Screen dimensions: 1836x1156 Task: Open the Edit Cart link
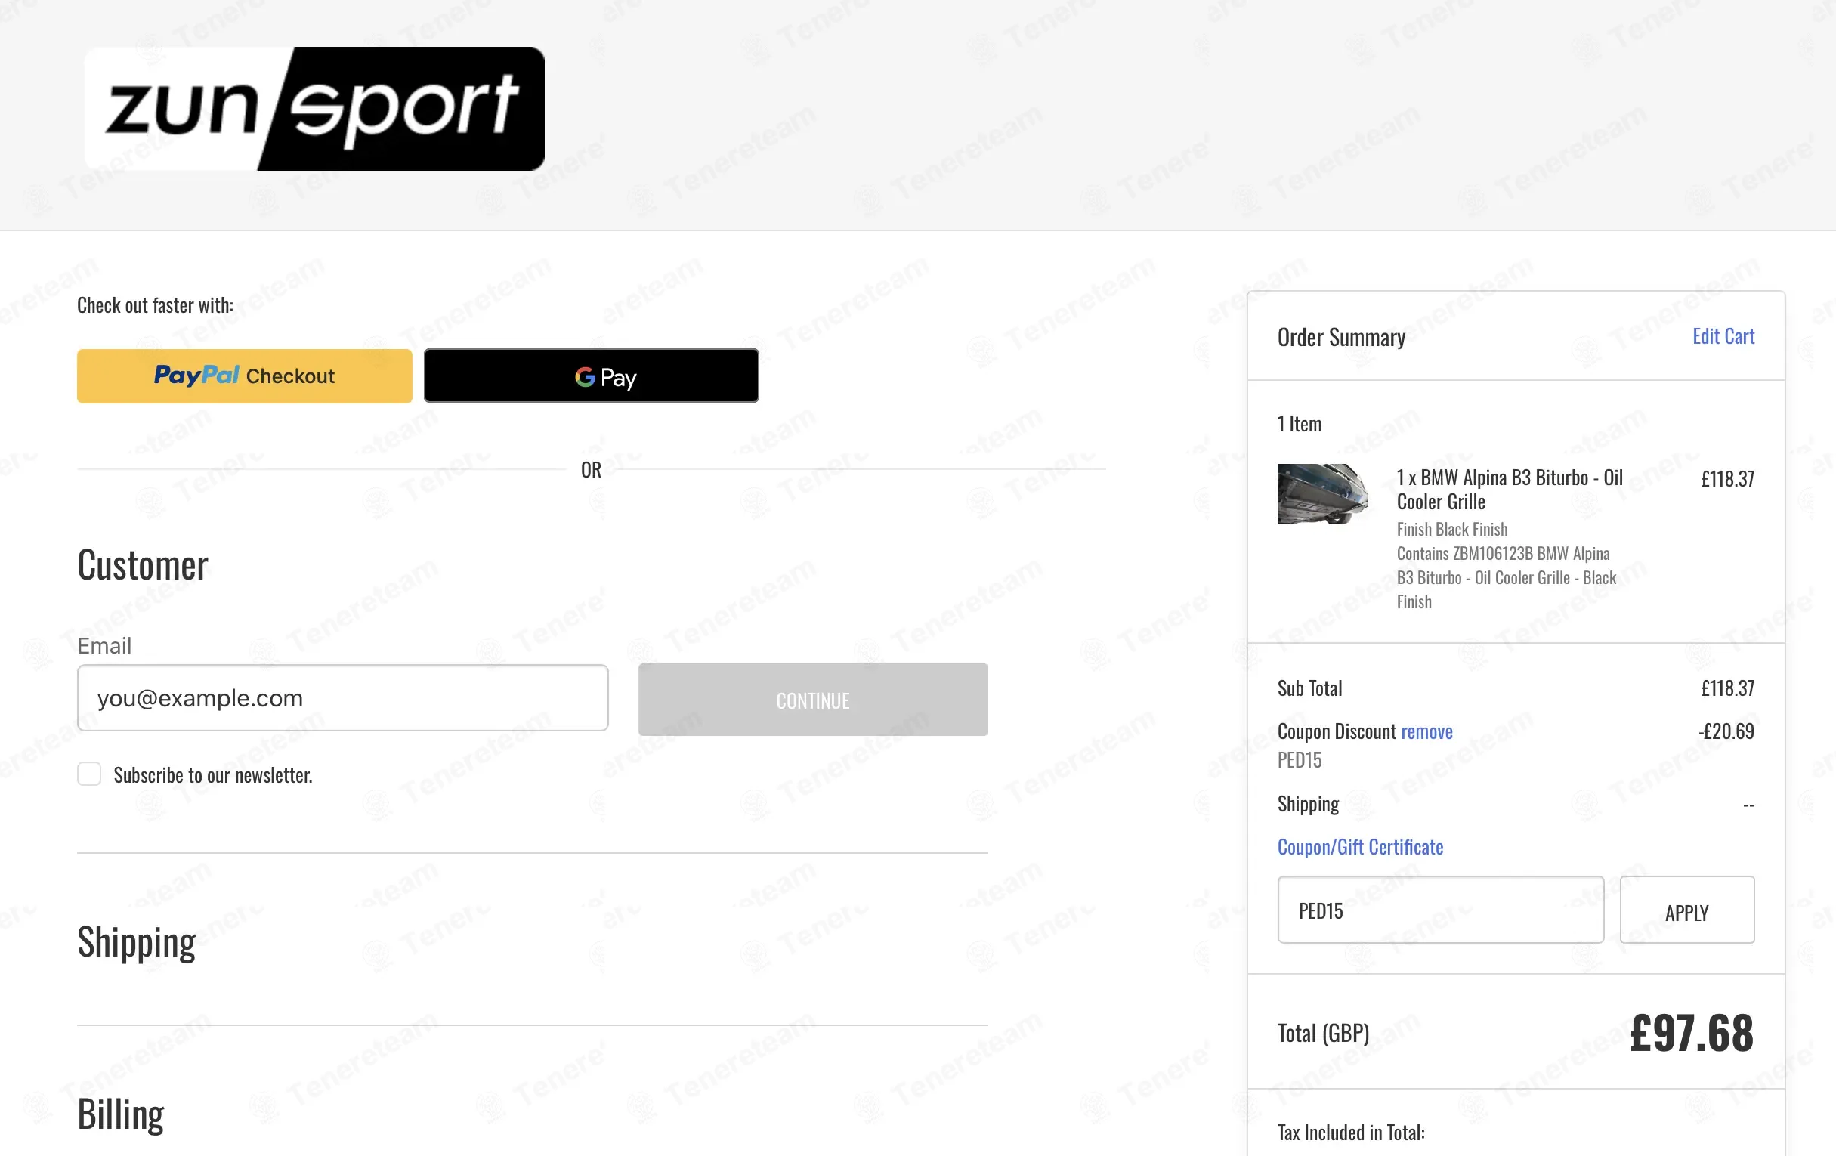pos(1723,336)
